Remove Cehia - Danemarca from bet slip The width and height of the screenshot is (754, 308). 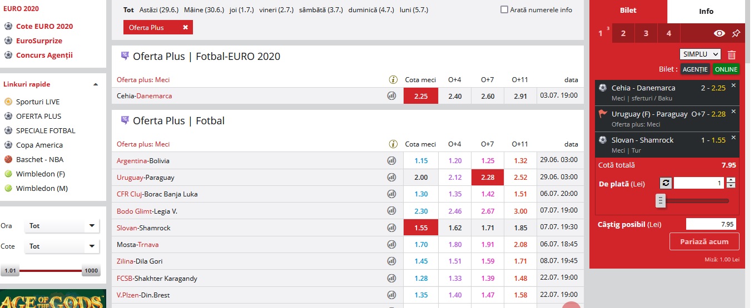pyautogui.click(x=733, y=85)
